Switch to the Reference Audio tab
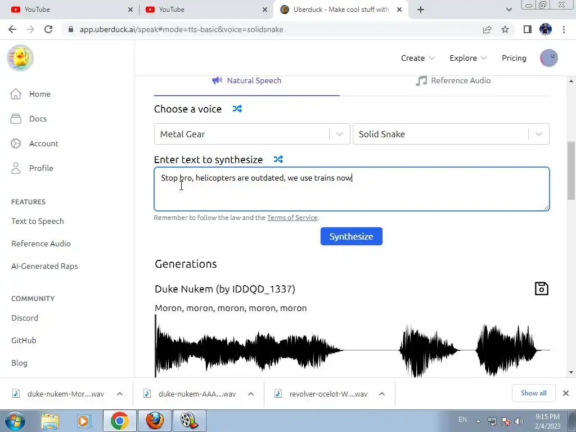The image size is (576, 432). click(453, 80)
